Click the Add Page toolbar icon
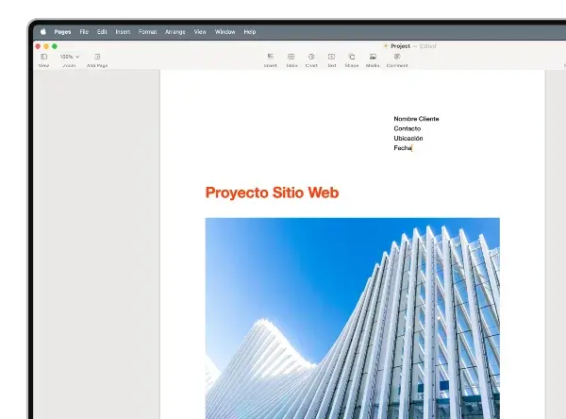The height and width of the screenshot is (419, 566). pyautogui.click(x=97, y=57)
